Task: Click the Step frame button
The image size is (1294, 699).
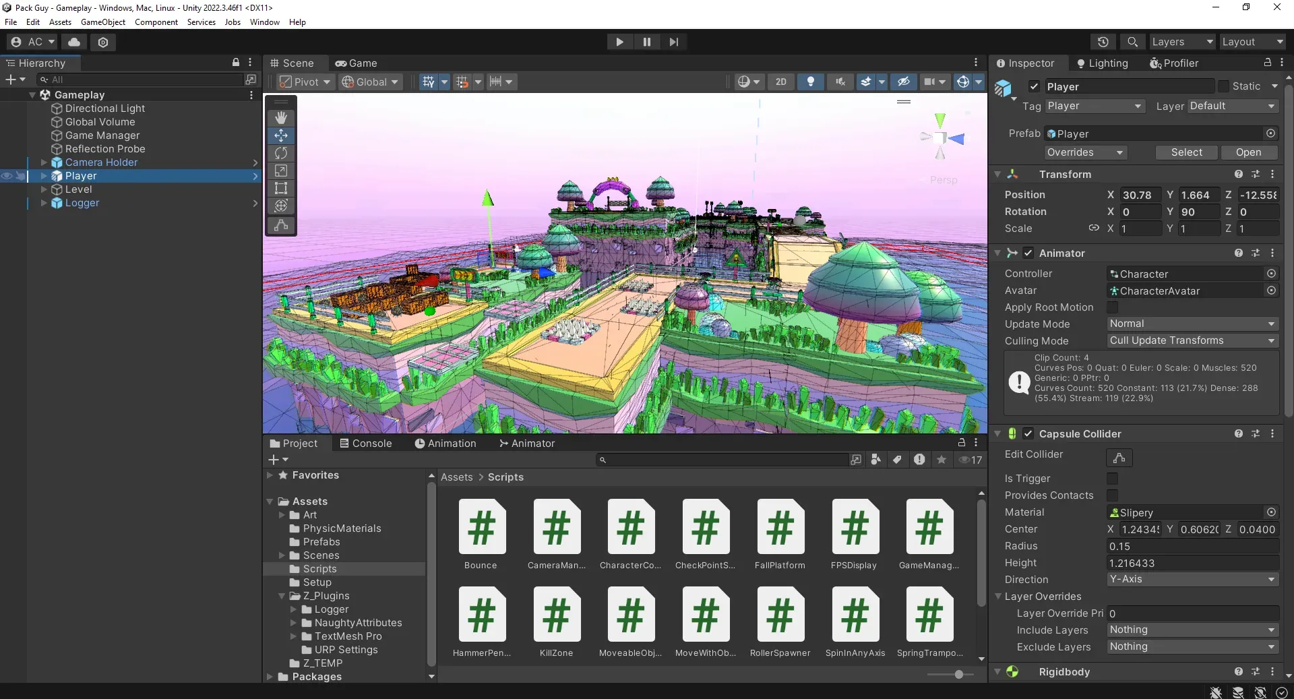Action: click(x=673, y=42)
